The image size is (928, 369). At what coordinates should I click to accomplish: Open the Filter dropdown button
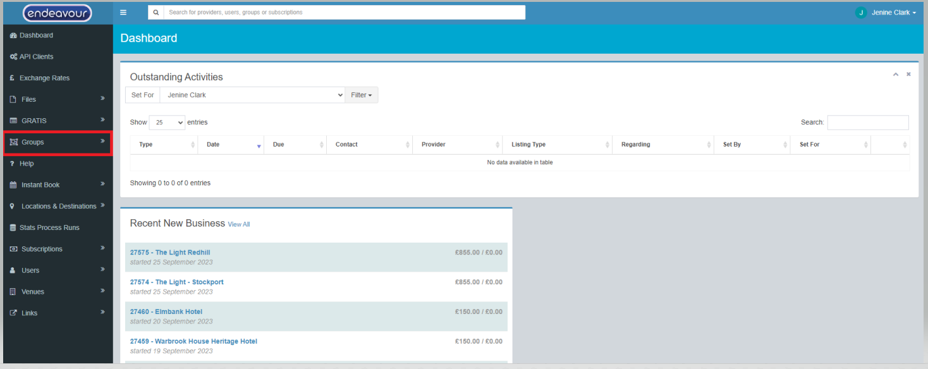362,95
